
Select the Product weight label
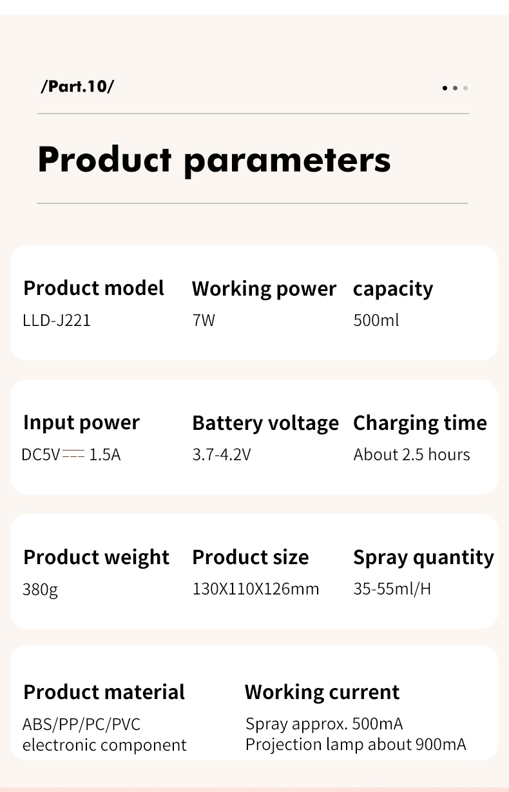[96, 557]
